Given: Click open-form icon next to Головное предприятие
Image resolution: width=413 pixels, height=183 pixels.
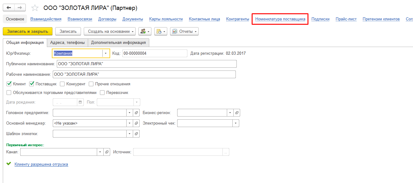Looking at the screenshot, I should [136, 113].
